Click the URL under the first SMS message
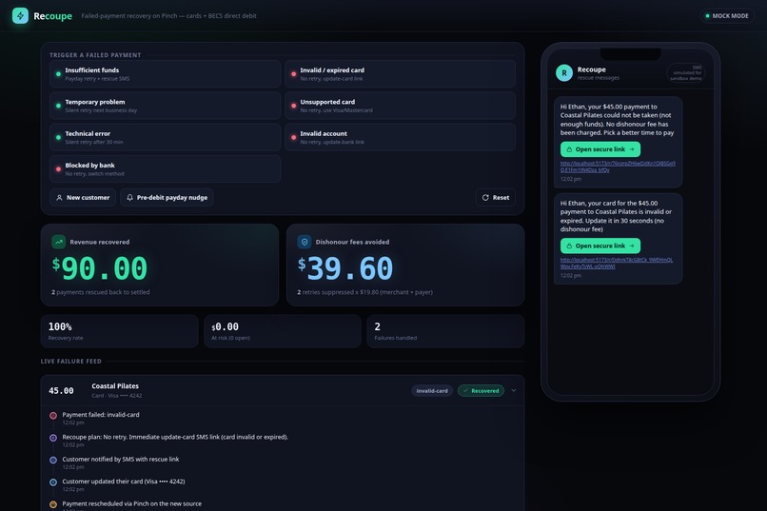Screen dimensions: 767x511 [618, 167]
